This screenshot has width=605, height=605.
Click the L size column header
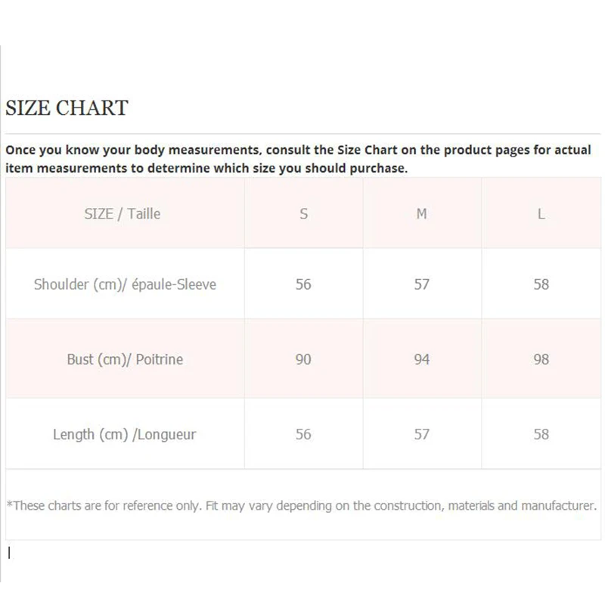click(541, 214)
